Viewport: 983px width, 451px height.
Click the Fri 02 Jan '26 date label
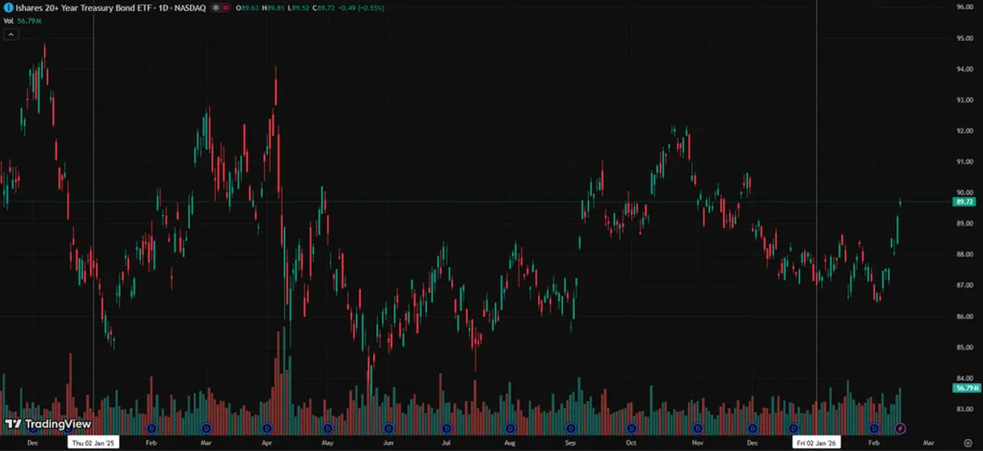817,443
